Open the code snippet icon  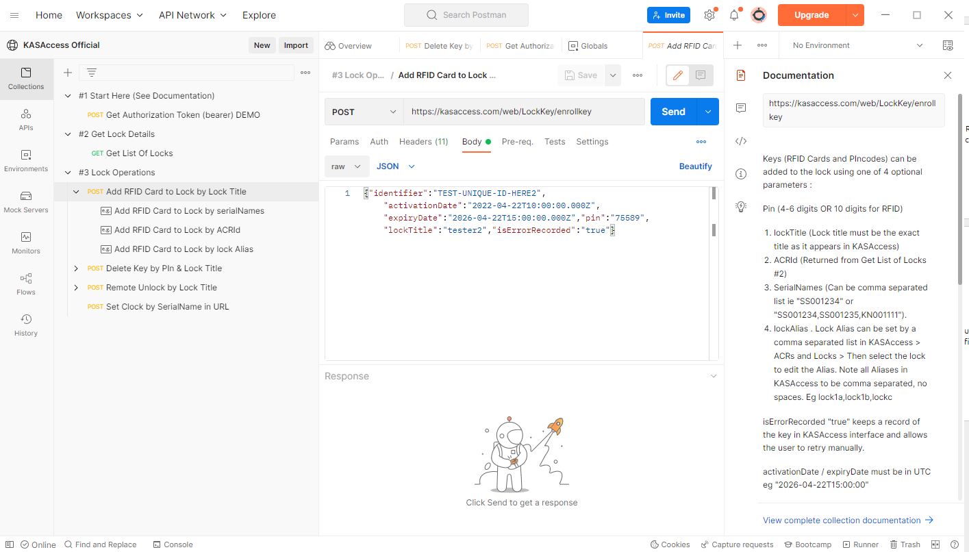[740, 141]
